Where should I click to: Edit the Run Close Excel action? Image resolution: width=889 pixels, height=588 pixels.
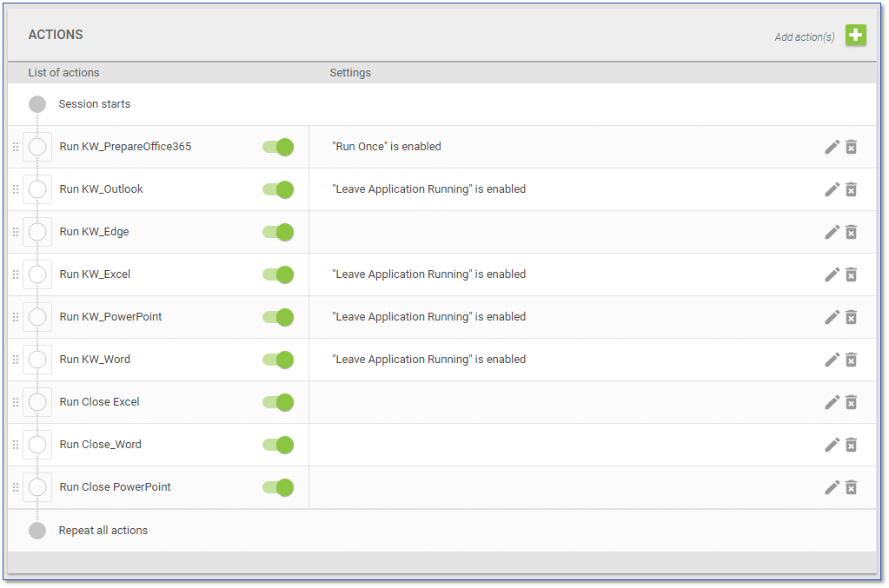click(x=832, y=402)
